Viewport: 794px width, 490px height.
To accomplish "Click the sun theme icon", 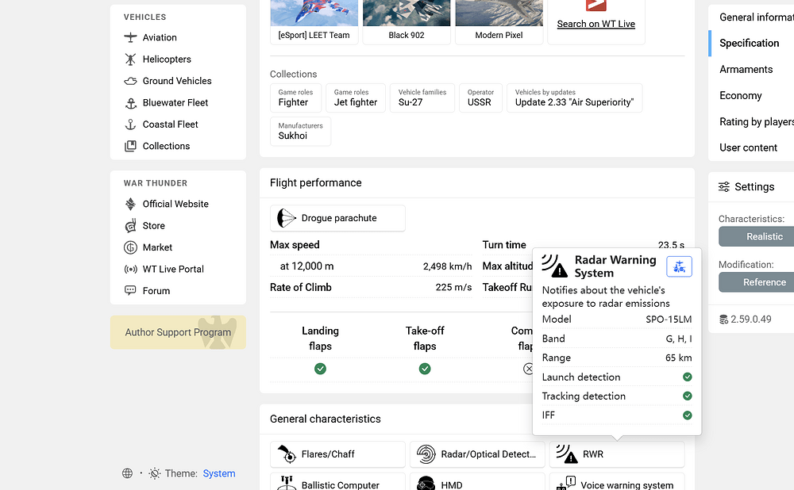I will [x=155, y=473].
